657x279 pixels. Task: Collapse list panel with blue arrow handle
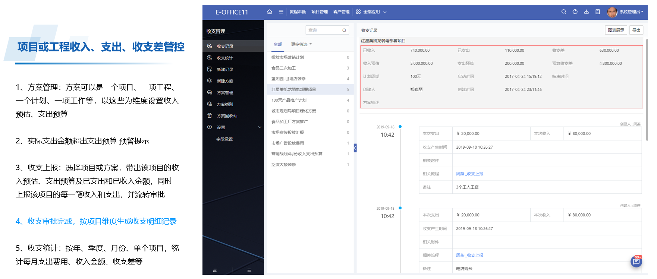(355, 148)
